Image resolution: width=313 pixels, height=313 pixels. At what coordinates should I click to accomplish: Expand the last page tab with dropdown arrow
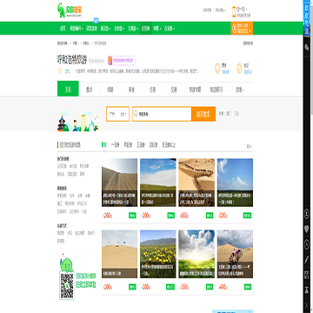point(240,90)
